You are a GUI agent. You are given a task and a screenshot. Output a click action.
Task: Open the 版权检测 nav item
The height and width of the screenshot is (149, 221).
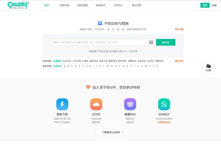pyautogui.click(x=83, y=5)
